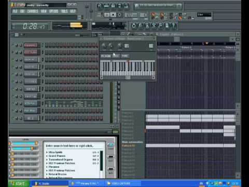Expand the HS1 Preview Patches arrow
The width and height of the screenshot is (249, 187).
47,170
